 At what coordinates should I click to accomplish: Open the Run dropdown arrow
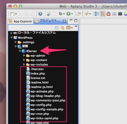point(72,14)
